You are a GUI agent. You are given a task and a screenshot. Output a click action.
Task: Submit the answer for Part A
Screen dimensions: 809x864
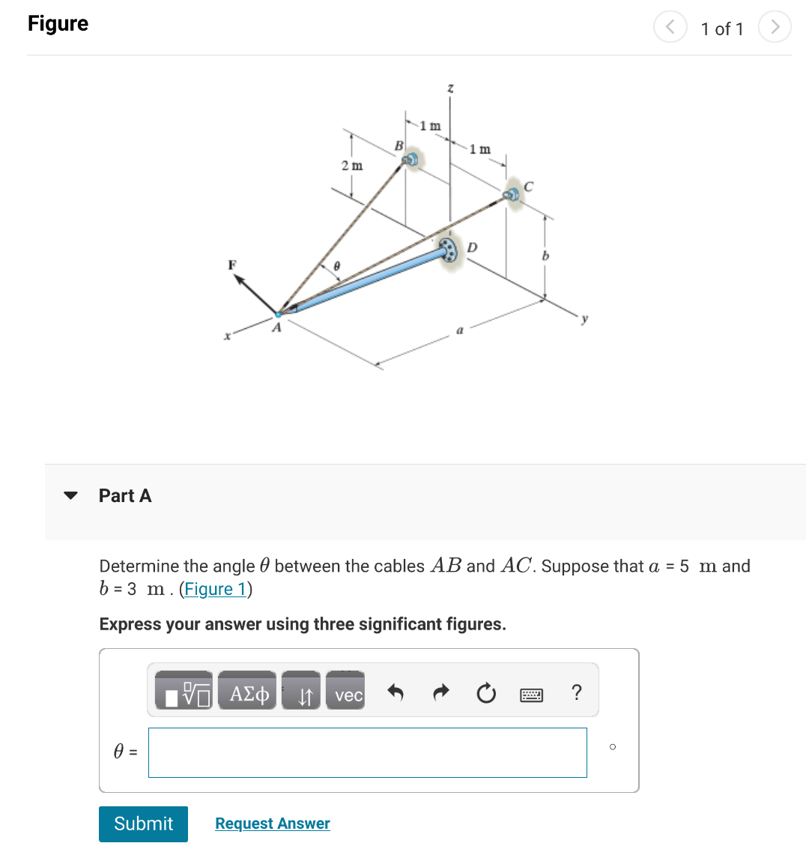point(143,824)
